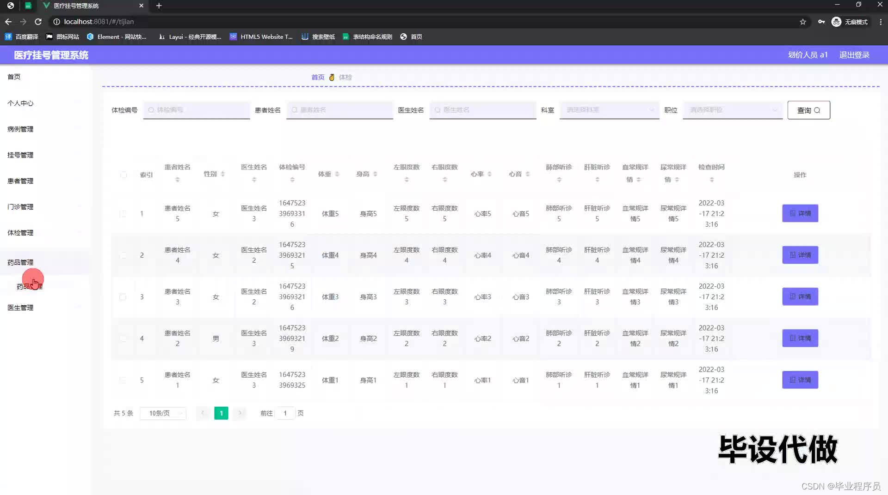
Task: Open the 职位 position dropdown
Action: click(x=733, y=110)
